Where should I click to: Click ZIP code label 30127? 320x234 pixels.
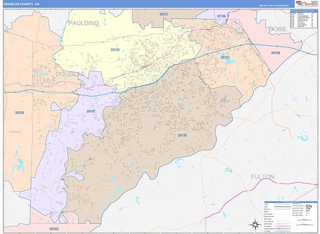coord(164,14)
